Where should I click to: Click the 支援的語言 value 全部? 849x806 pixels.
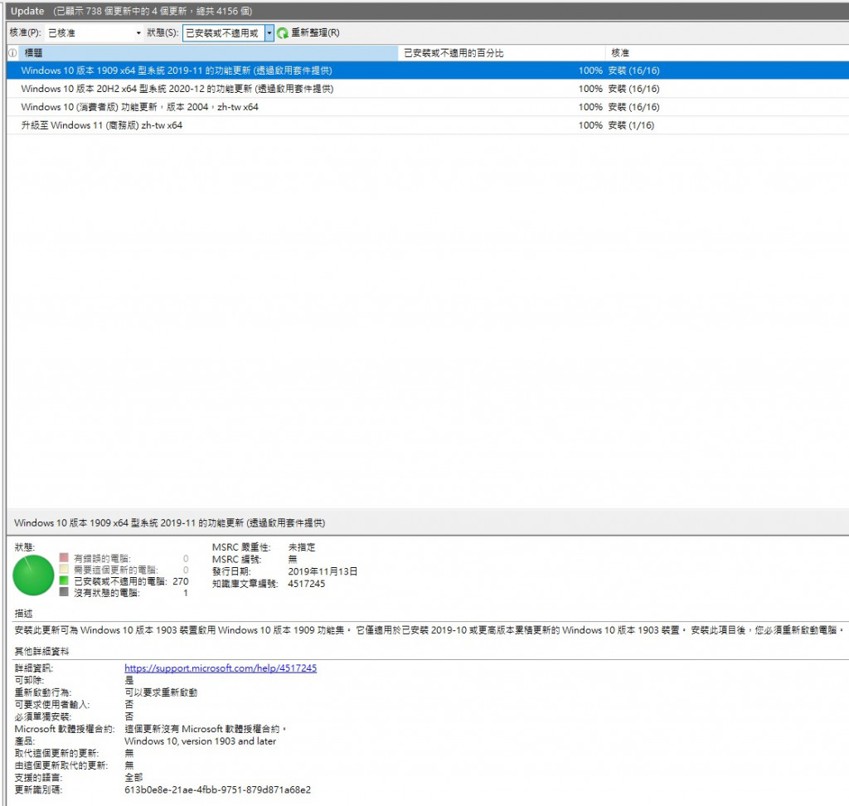133,777
